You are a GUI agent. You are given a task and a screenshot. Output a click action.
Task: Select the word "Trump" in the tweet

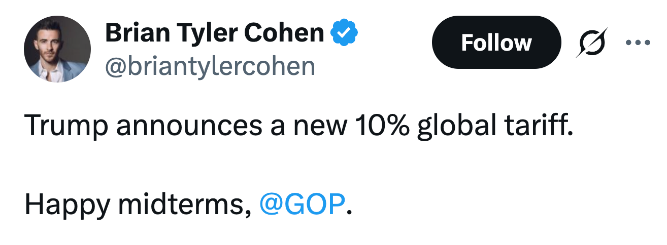pos(66,125)
